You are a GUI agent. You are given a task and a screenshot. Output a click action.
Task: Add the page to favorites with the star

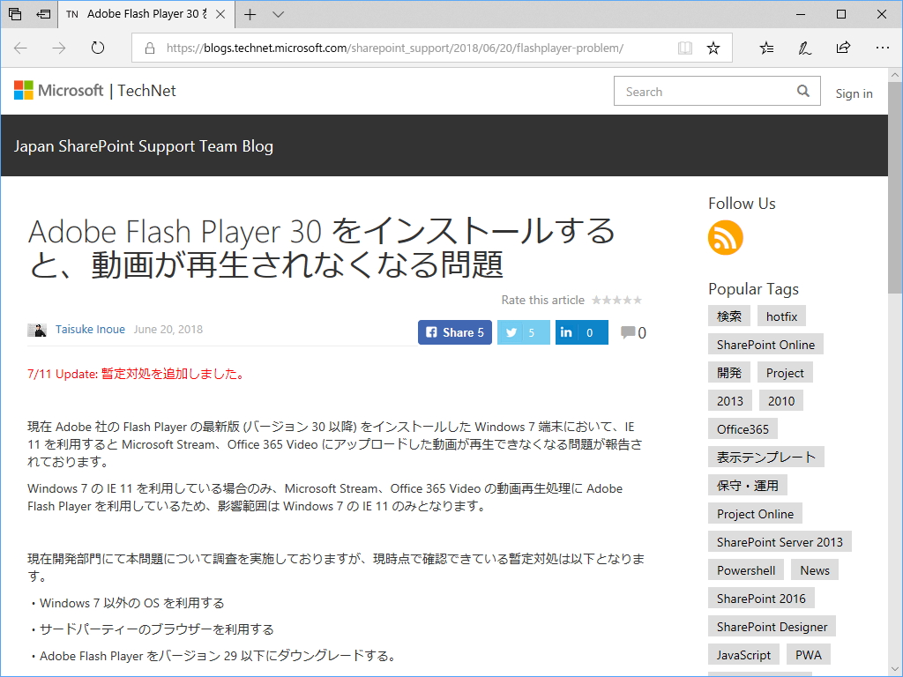click(x=713, y=48)
